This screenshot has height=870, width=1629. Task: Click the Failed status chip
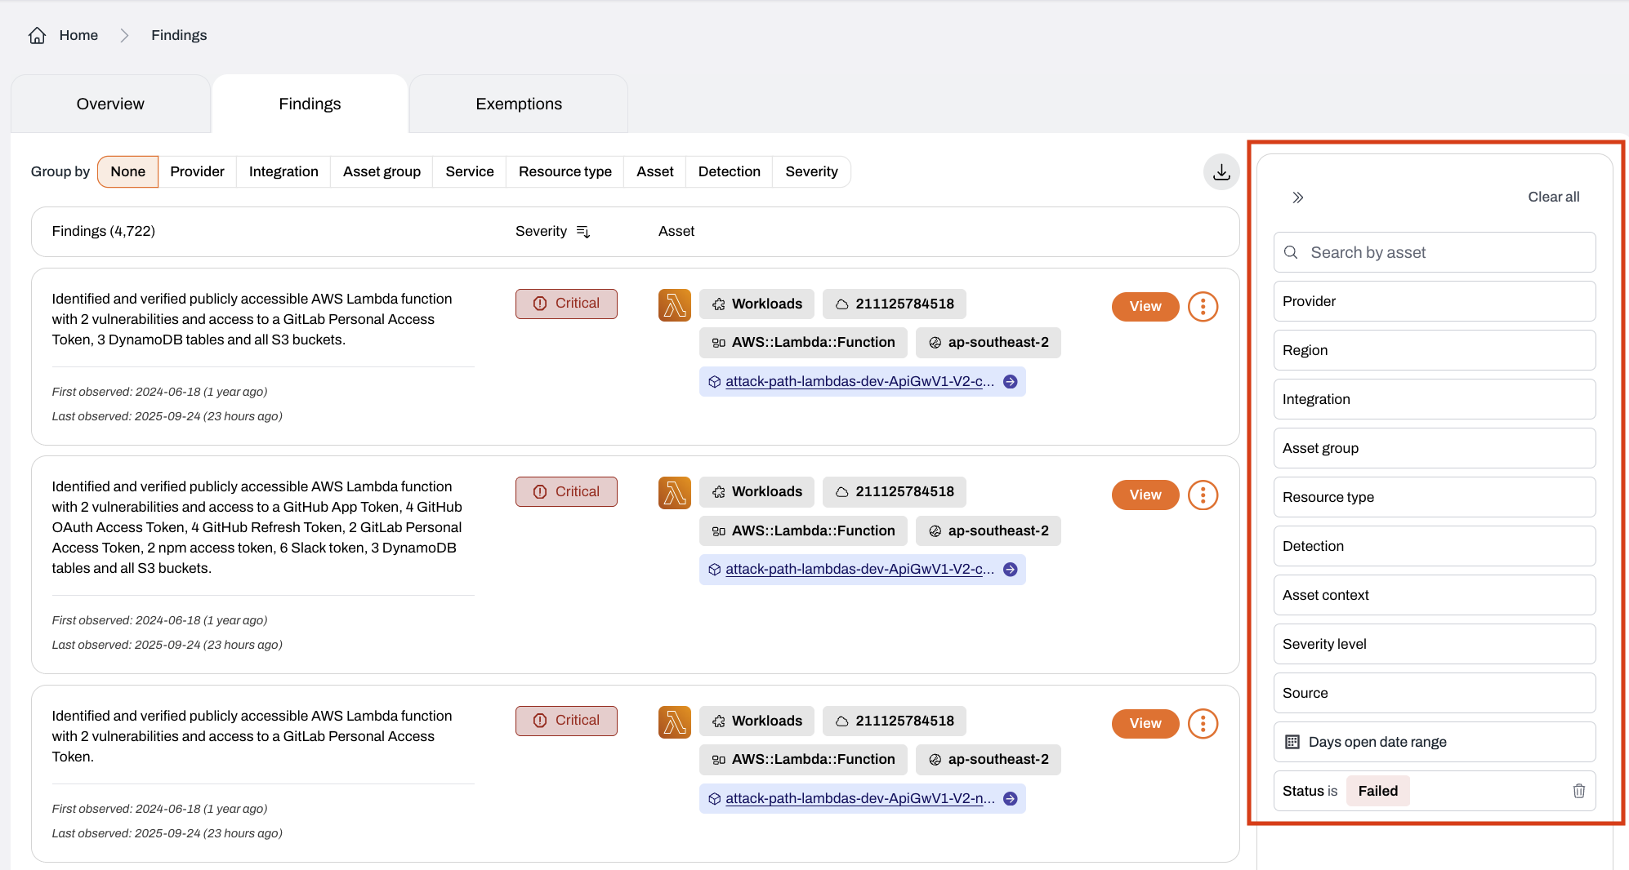click(x=1378, y=791)
